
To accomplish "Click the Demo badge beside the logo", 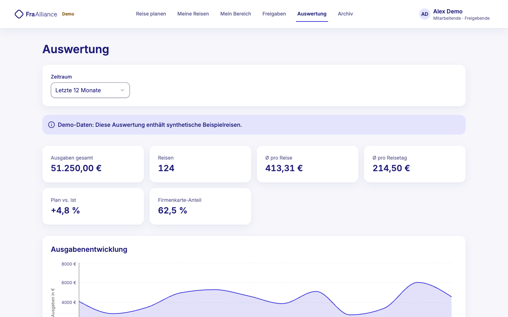I will (68, 14).
